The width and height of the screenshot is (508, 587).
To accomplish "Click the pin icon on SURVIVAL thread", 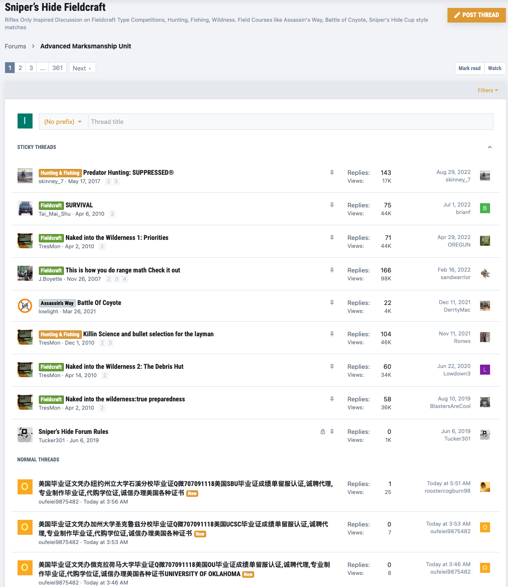I will coord(332,205).
